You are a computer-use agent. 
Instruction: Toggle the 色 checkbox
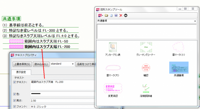[x=15, y=94]
